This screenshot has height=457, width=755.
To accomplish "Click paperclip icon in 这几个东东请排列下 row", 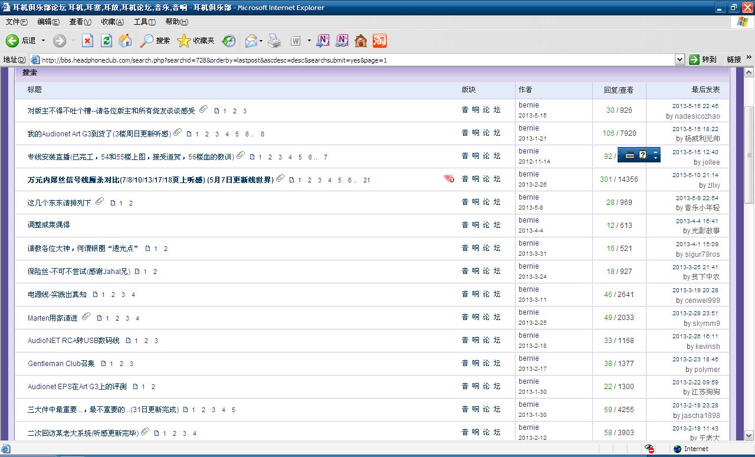I will [100, 201].
